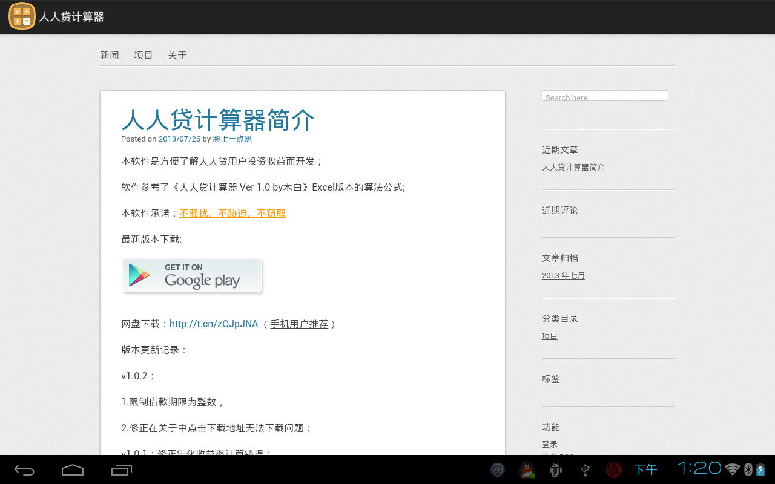The width and height of the screenshot is (775, 484).
Task: Open the author link 脸上一点黑
Action: click(x=232, y=139)
